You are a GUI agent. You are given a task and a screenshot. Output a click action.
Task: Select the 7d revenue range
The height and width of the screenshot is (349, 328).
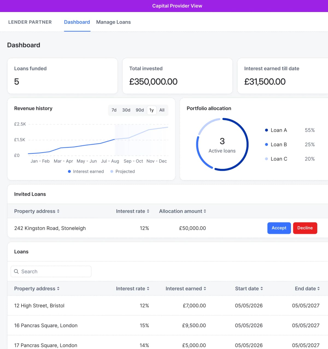point(114,110)
